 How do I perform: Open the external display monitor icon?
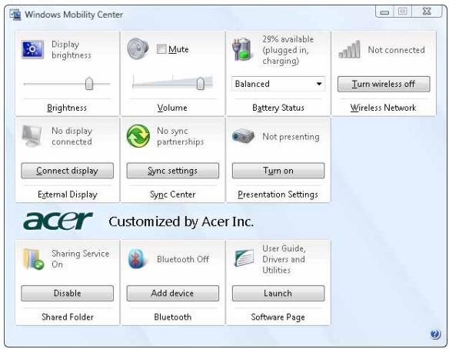pyautogui.click(x=32, y=136)
